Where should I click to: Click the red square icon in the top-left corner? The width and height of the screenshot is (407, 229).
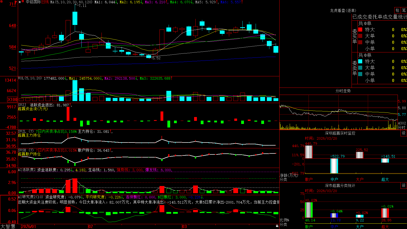[x=2, y=2]
